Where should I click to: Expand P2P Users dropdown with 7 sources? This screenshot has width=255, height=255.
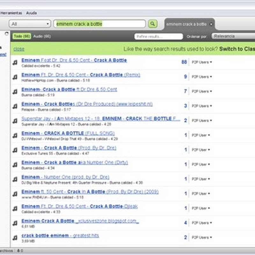click(x=202, y=91)
